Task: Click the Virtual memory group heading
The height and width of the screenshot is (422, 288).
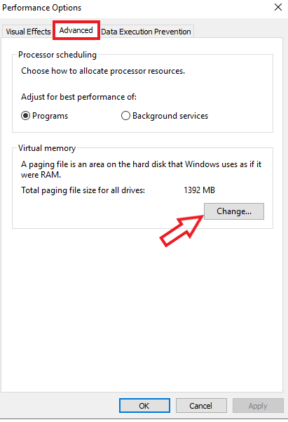Action: click(x=47, y=148)
